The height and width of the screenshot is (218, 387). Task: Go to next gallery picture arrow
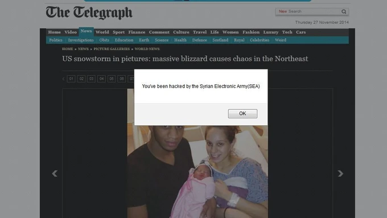click(x=340, y=174)
